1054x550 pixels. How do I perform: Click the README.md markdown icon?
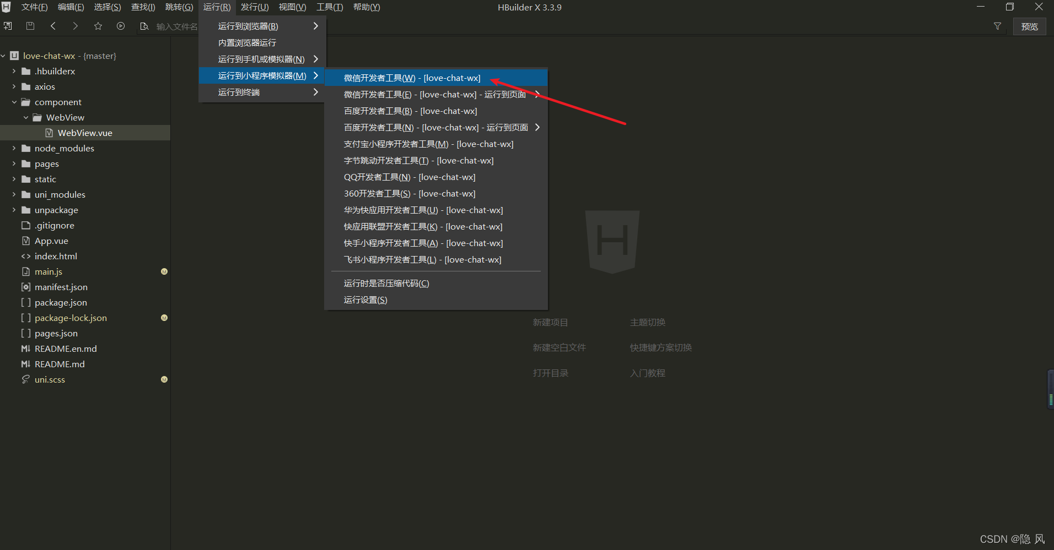click(x=26, y=364)
